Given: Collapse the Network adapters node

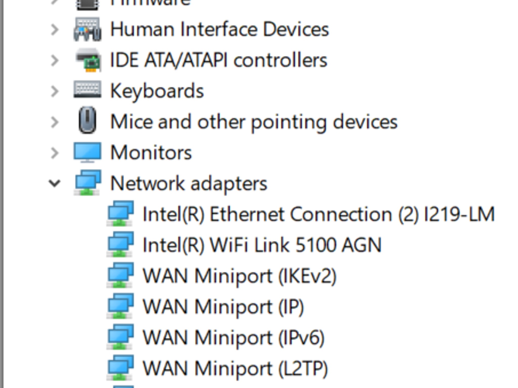Looking at the screenshot, I should (x=55, y=183).
